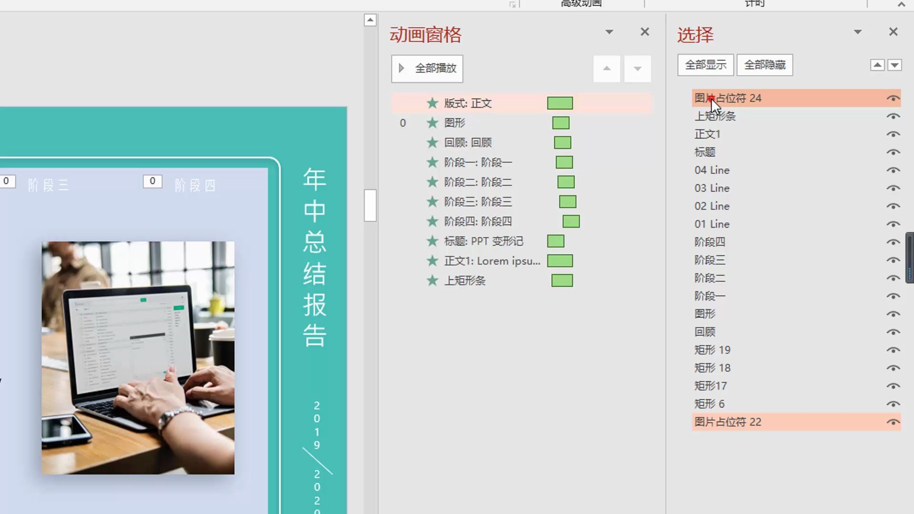Hide the 正文1 object
Image resolution: width=914 pixels, height=514 pixels.
click(893, 134)
